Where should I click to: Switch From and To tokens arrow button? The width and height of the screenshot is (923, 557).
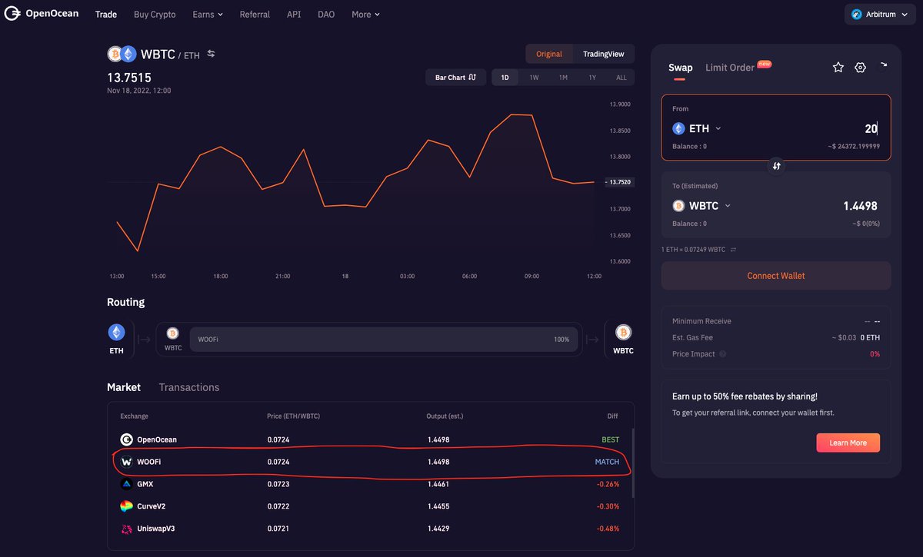tap(776, 166)
